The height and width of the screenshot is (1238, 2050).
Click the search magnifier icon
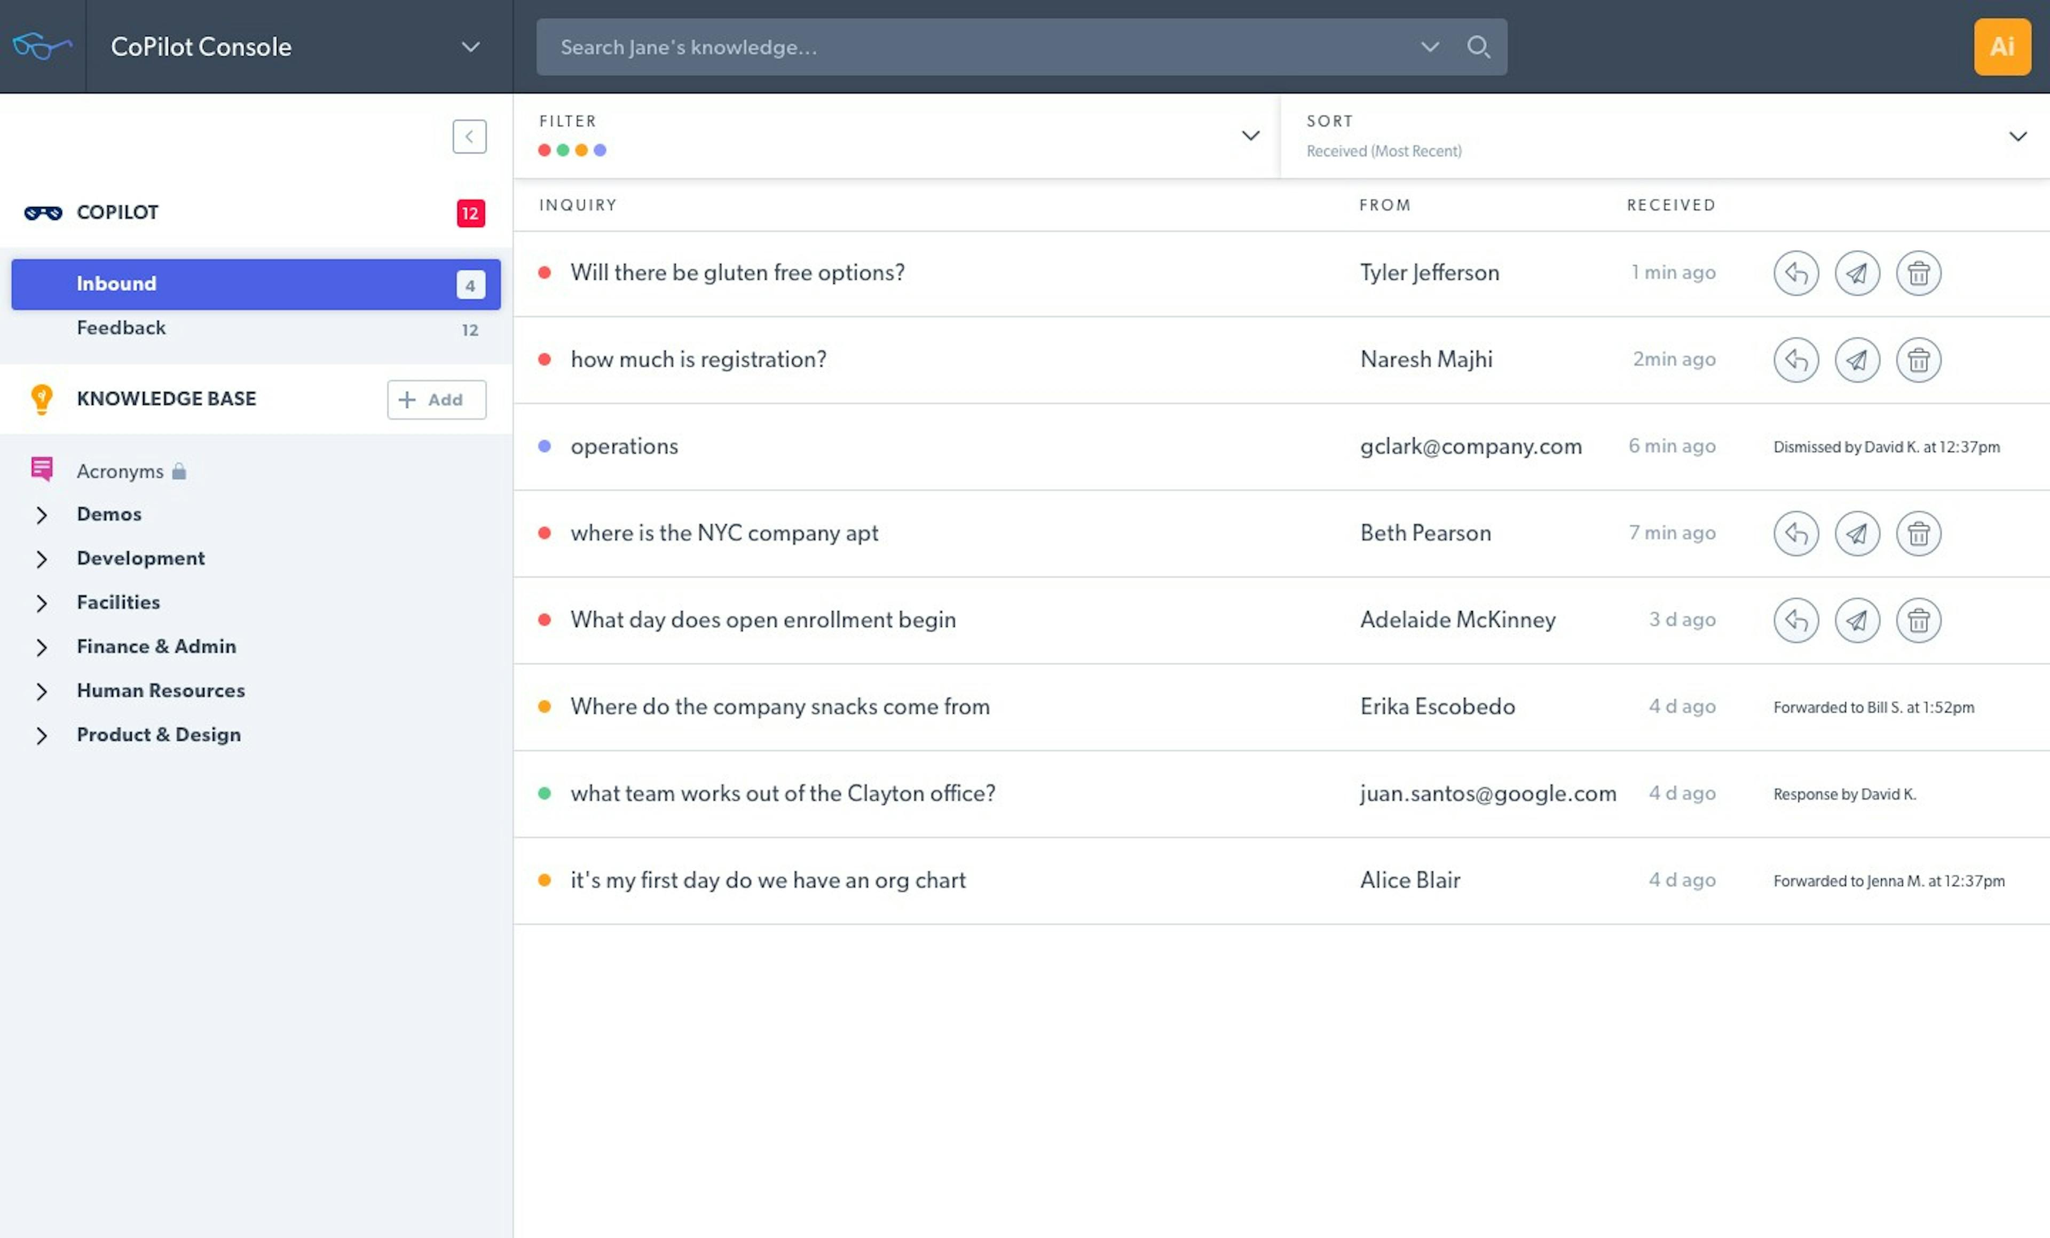click(x=1478, y=46)
